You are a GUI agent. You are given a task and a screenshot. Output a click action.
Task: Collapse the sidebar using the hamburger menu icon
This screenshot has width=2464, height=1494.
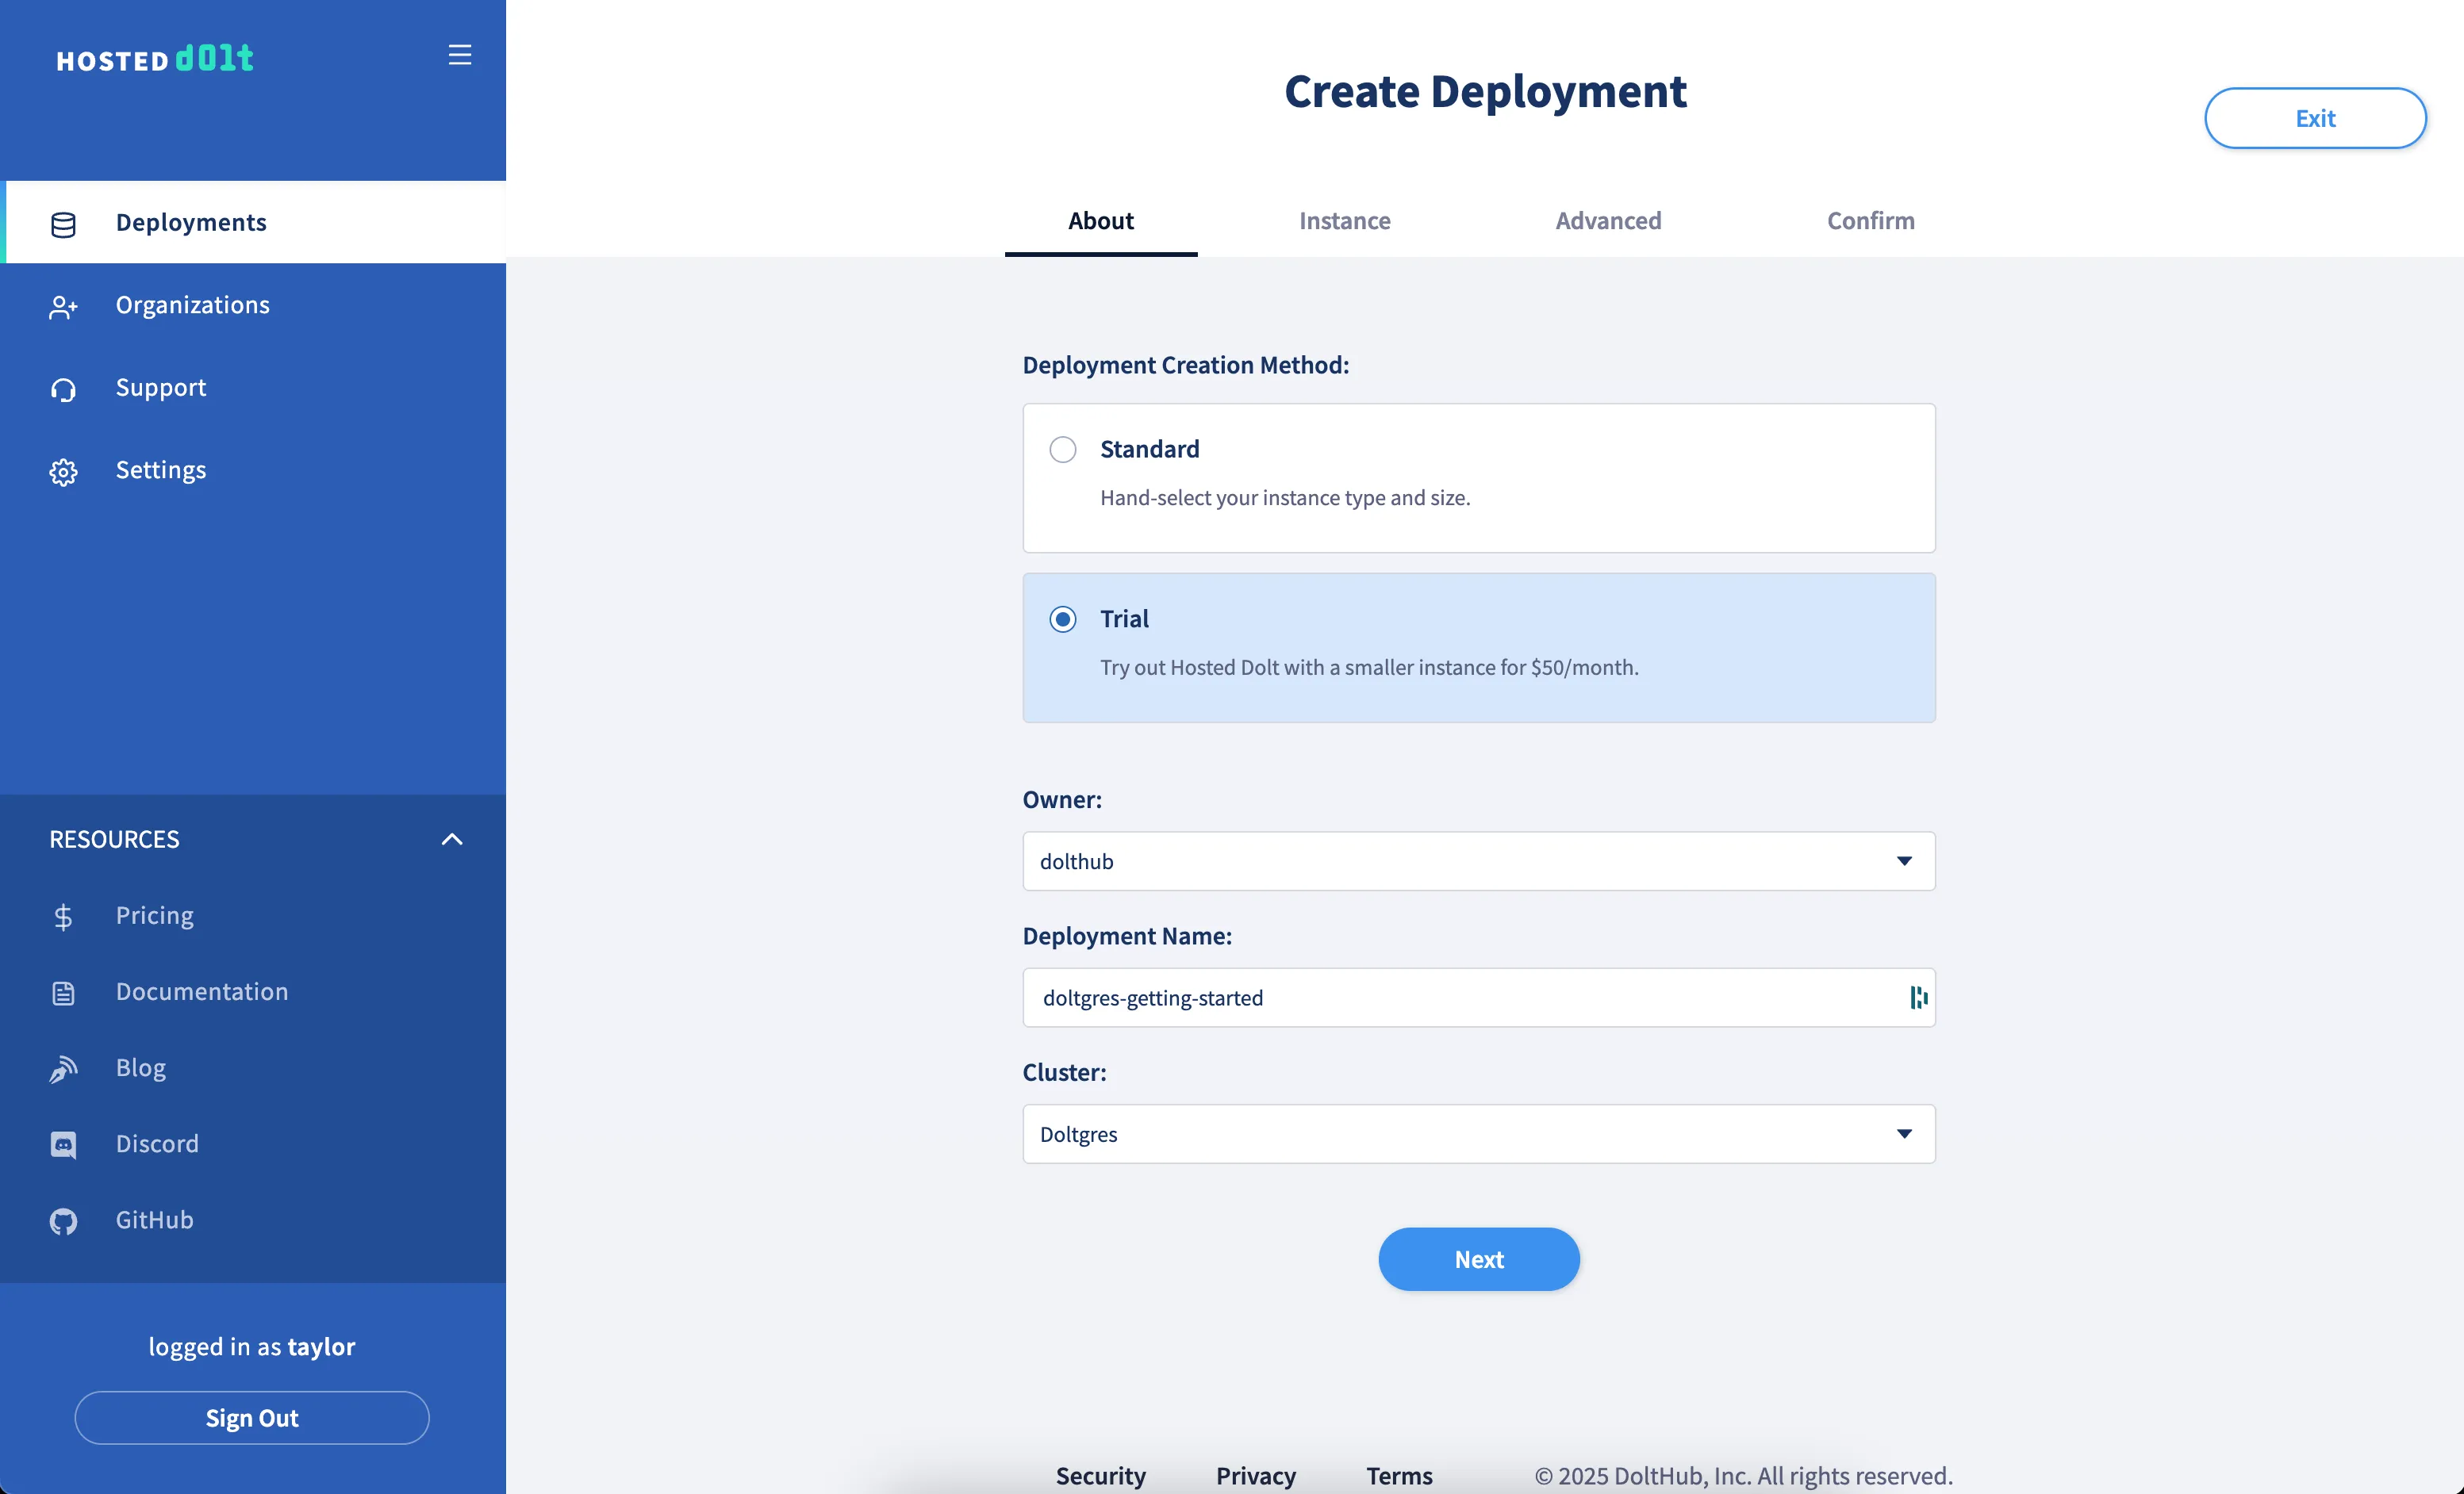[459, 54]
